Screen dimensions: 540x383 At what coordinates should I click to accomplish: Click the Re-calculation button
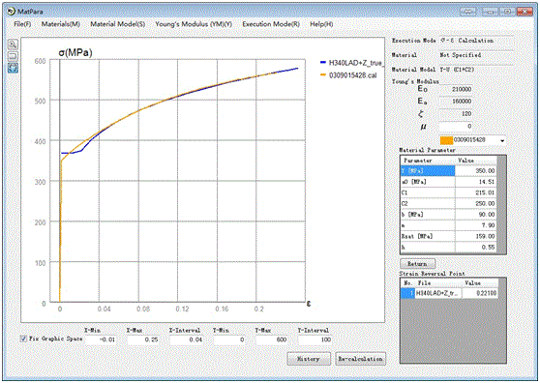pyautogui.click(x=360, y=359)
